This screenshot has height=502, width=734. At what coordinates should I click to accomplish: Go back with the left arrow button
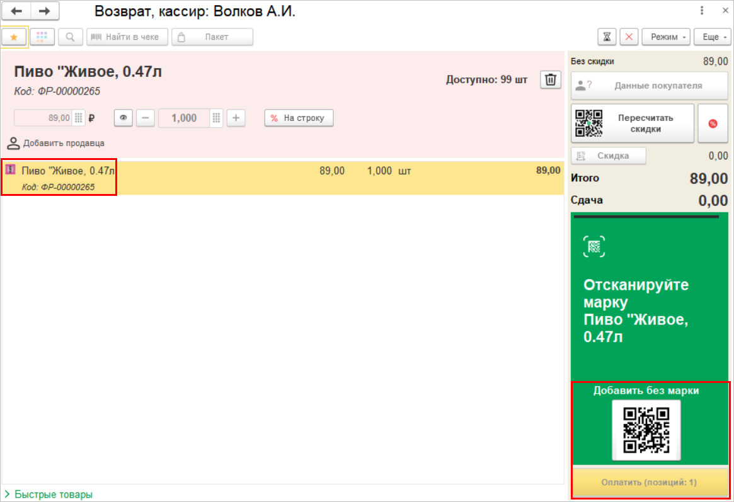point(16,11)
